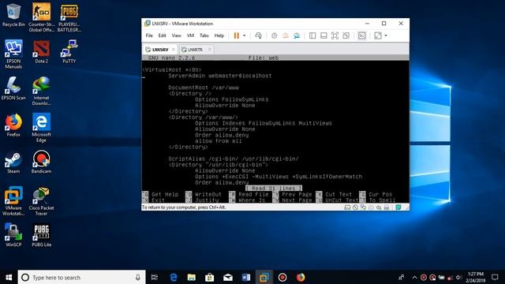Image resolution: width=505 pixels, height=284 pixels.
Task: Open the VM menu
Action: point(190,35)
